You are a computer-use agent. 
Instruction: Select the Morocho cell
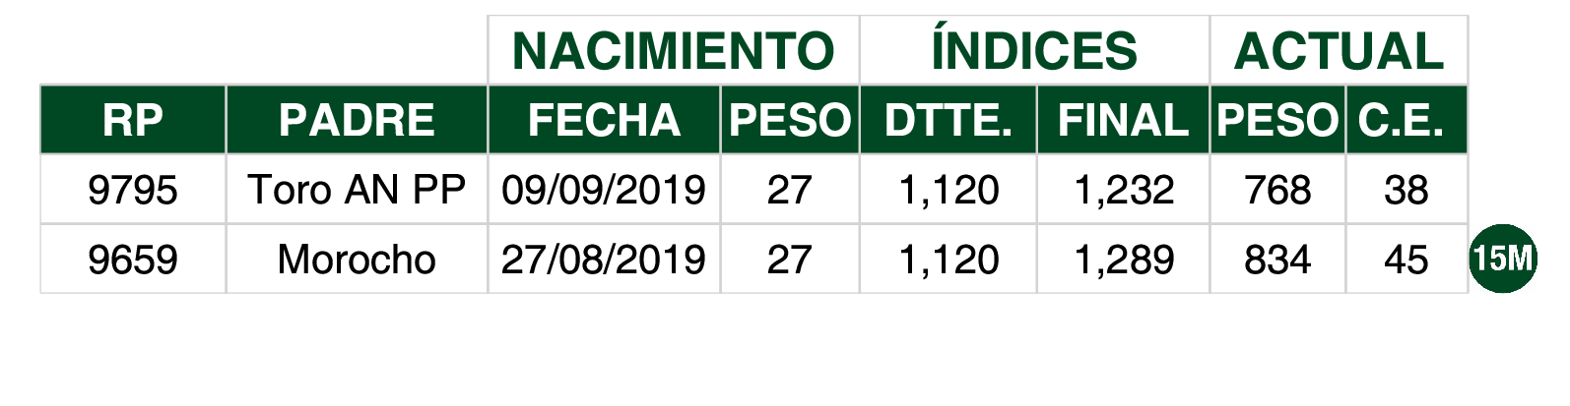(357, 260)
